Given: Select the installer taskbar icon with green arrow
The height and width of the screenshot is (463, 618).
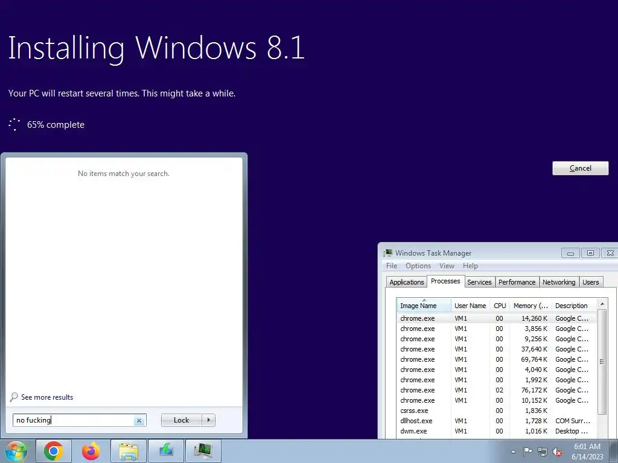Looking at the screenshot, I should (x=166, y=451).
